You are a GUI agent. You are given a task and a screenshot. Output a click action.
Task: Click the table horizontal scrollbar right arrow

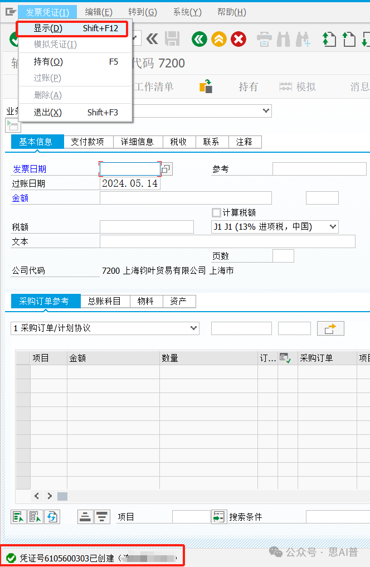click(50, 496)
